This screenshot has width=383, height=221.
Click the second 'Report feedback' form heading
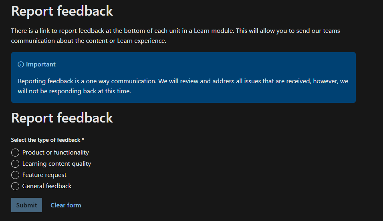pyautogui.click(x=62, y=118)
